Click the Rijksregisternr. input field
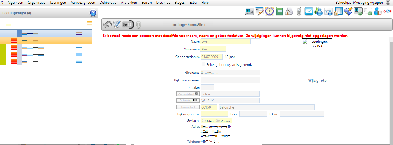 point(214,114)
